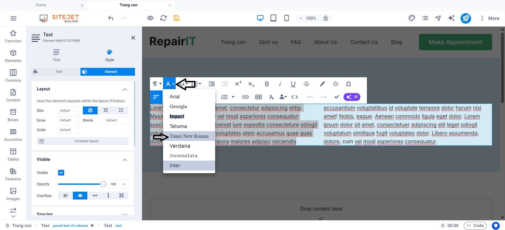Open the paragraph format dropdown

tap(157, 84)
